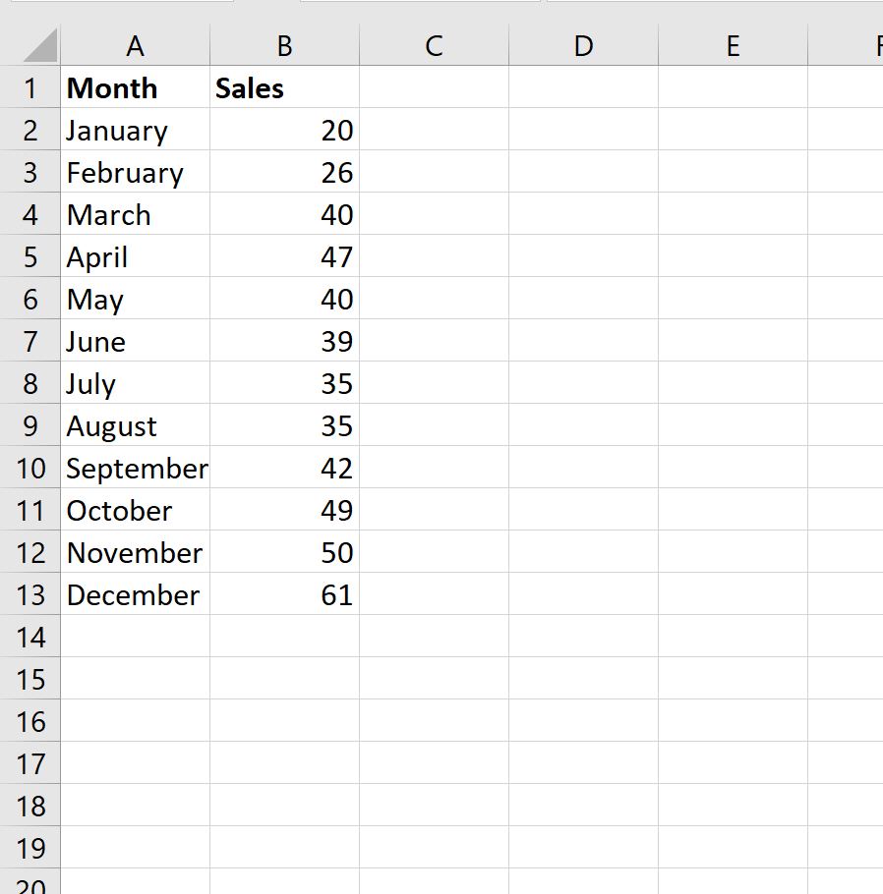Select column B header
Viewport: 883px width, 894px height.
[x=285, y=45]
